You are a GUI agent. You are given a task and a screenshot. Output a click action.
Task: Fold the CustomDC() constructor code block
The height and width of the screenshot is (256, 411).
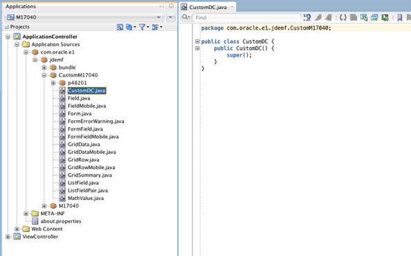pyautogui.click(x=197, y=48)
